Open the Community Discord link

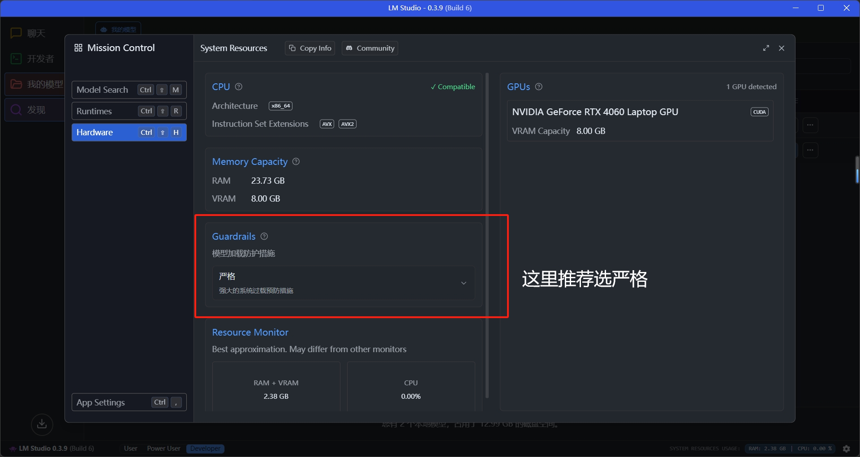coord(370,48)
